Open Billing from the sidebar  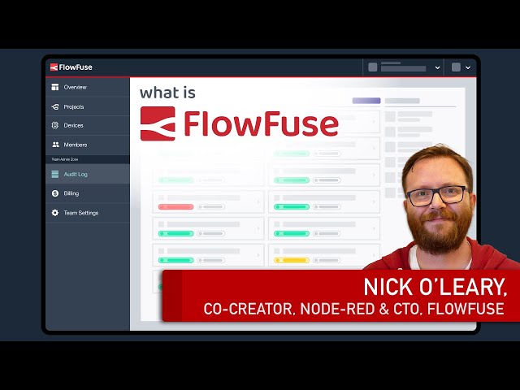[x=88, y=193]
